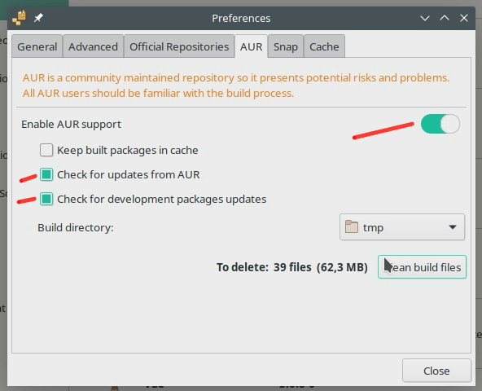
Task: Click the 'Enable AUR support' label
Action: tap(71, 125)
